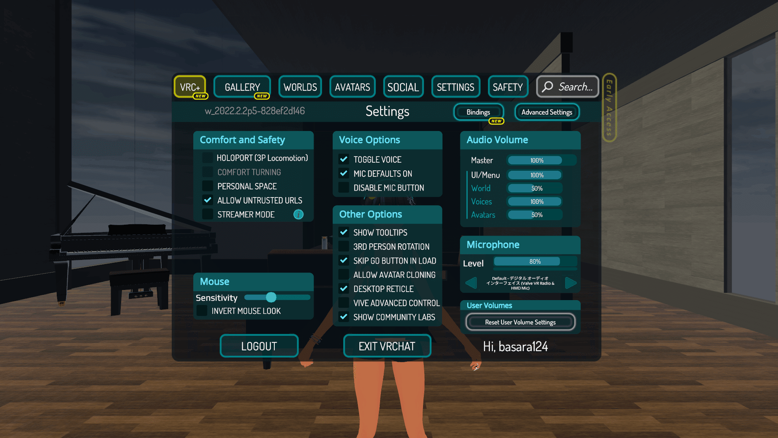778x438 pixels.
Task: Switch to SETTINGS menu tab
Action: 455,87
